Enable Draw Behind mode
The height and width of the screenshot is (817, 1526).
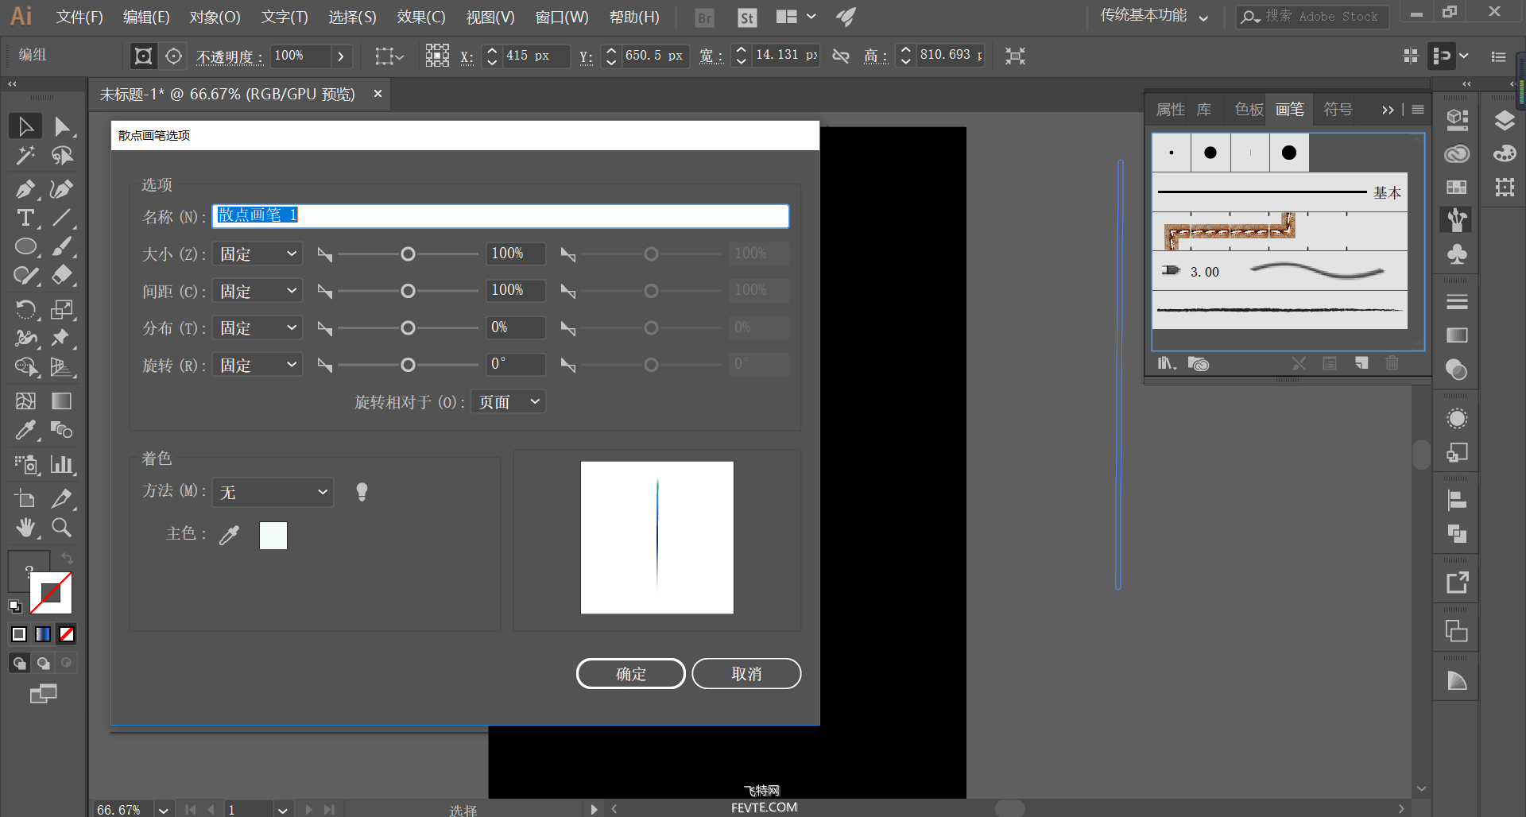click(44, 663)
